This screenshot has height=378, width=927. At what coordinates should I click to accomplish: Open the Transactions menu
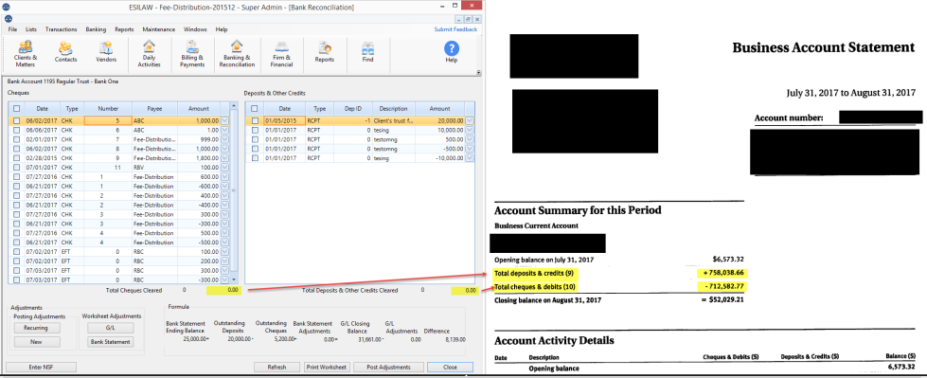61,29
